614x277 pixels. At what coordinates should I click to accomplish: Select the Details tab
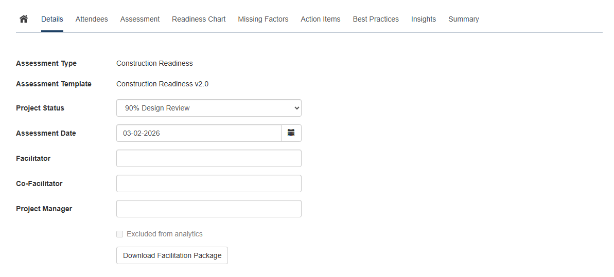click(52, 19)
